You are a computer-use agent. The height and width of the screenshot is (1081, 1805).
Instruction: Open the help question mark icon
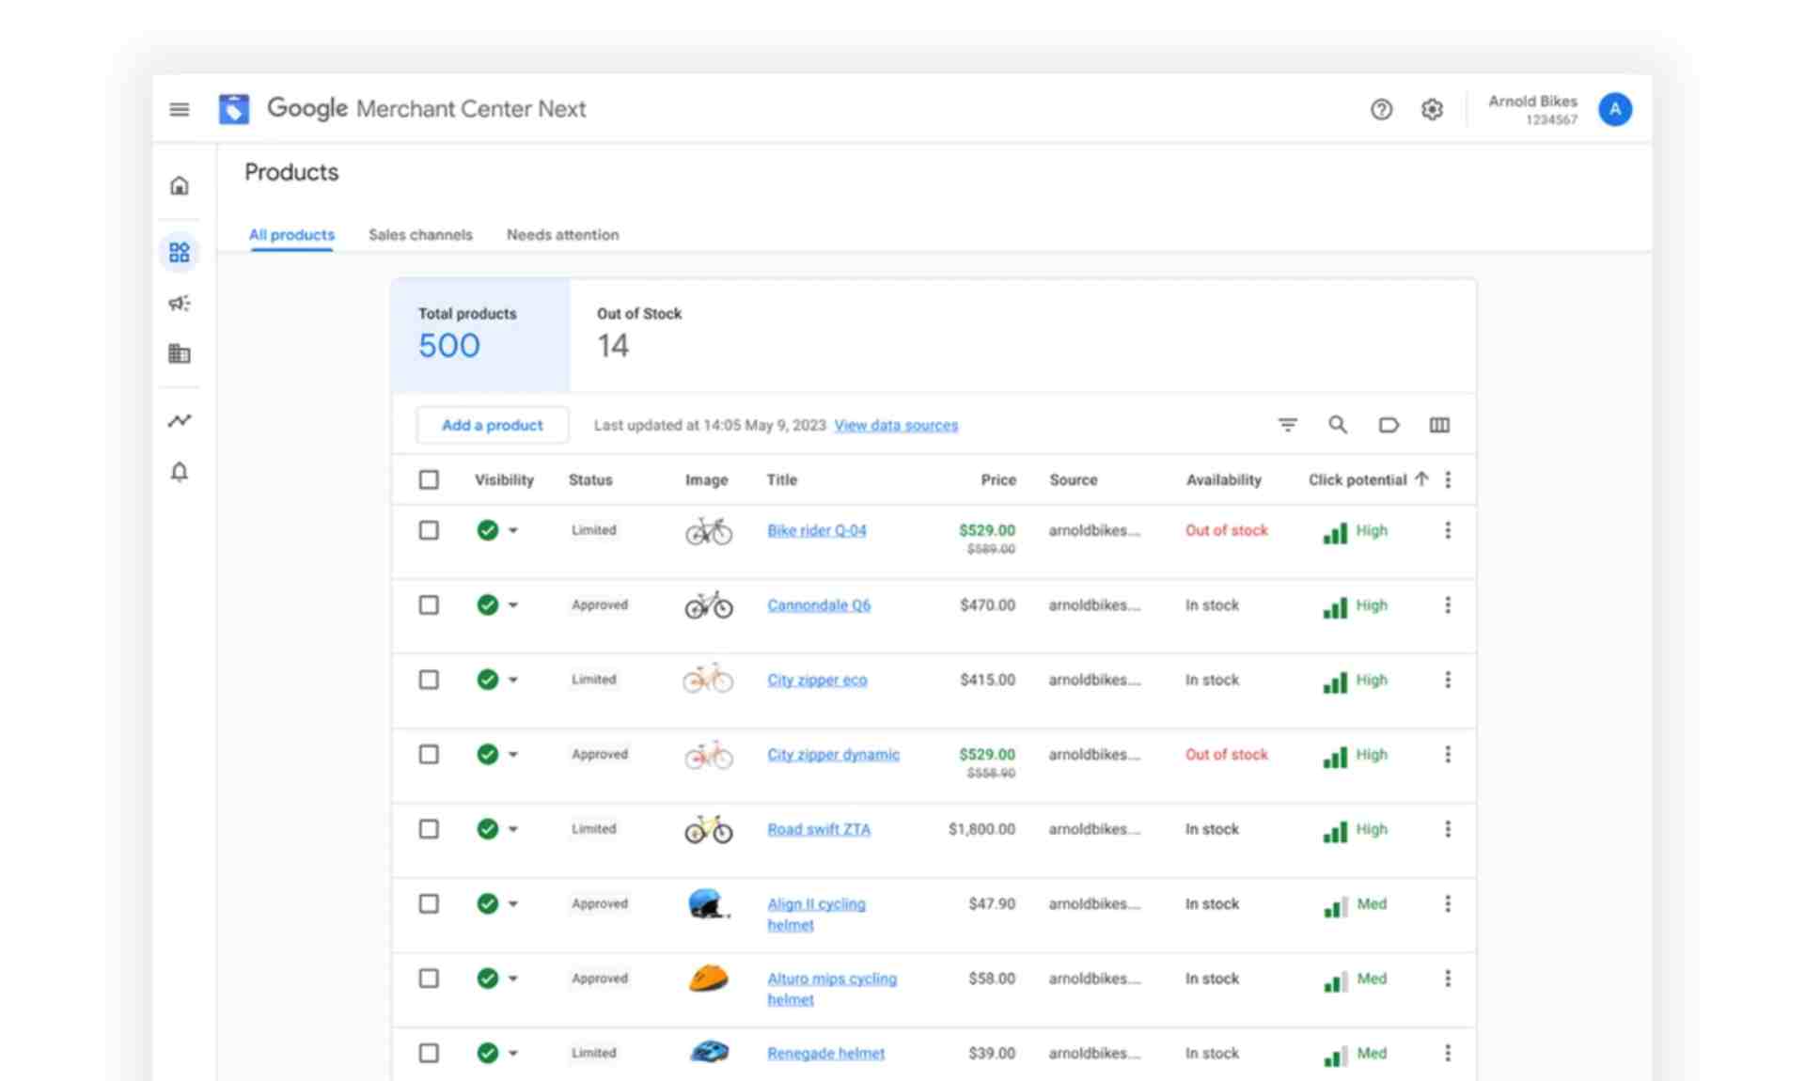[x=1381, y=109]
